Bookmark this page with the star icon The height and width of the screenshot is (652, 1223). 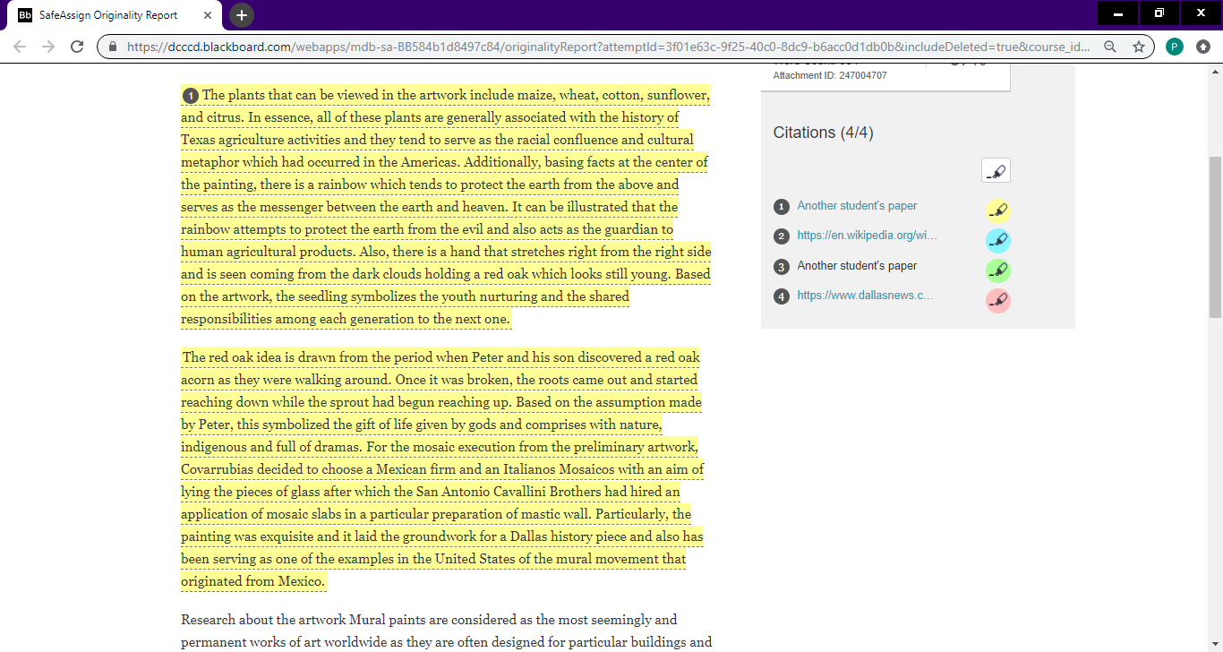1139,47
